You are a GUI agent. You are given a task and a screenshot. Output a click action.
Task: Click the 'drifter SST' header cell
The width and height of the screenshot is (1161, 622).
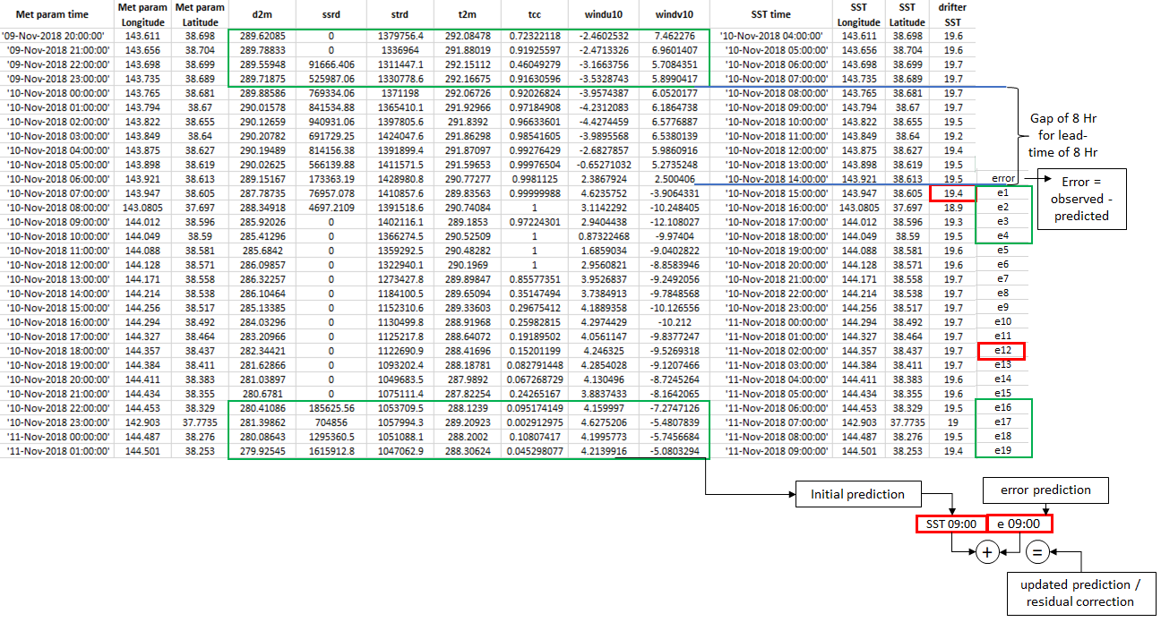point(951,15)
